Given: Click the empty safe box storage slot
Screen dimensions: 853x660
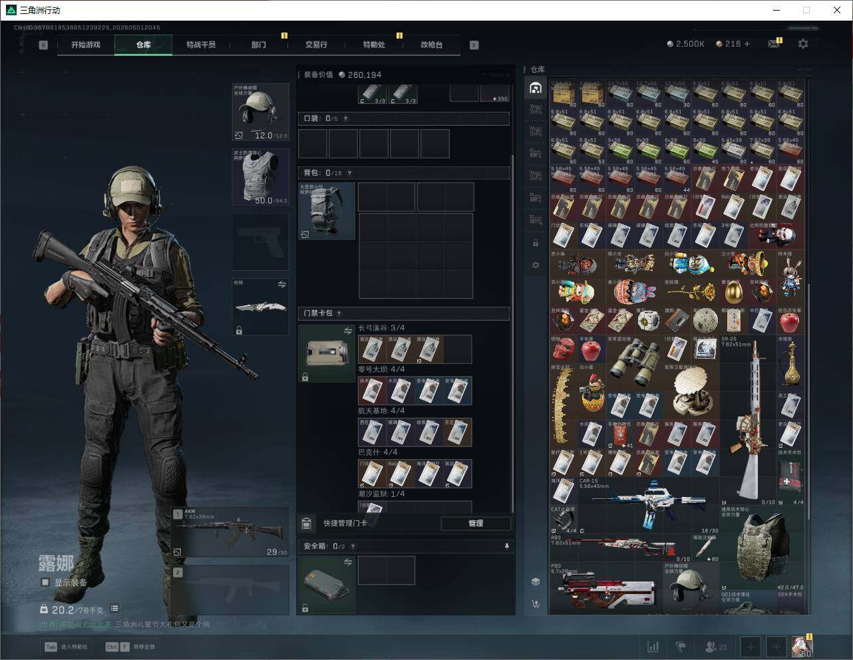Looking at the screenshot, I should coord(387,570).
